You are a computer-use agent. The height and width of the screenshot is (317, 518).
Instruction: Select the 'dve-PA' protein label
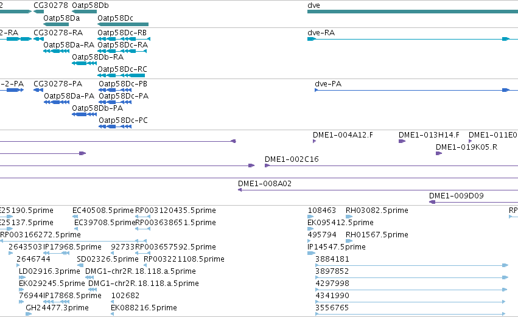[328, 84]
